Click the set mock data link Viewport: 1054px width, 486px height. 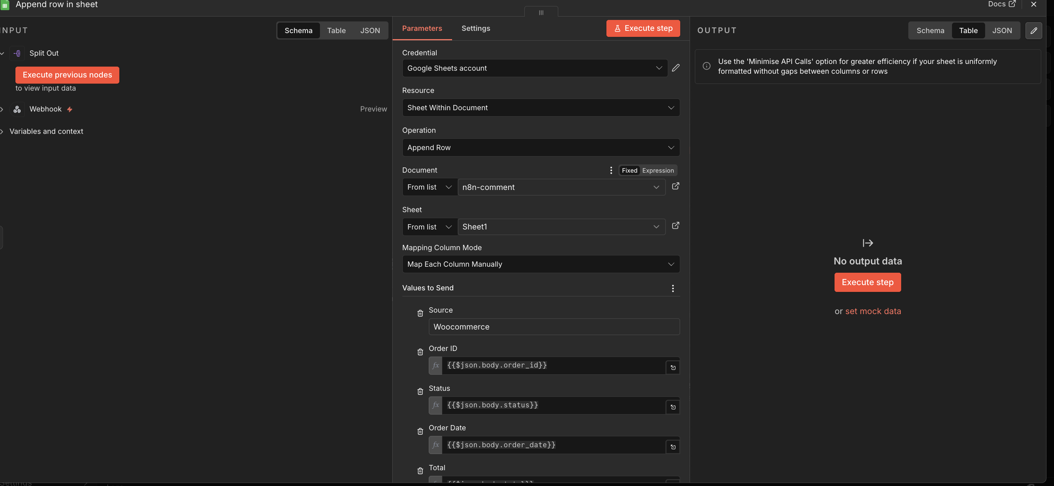point(873,311)
